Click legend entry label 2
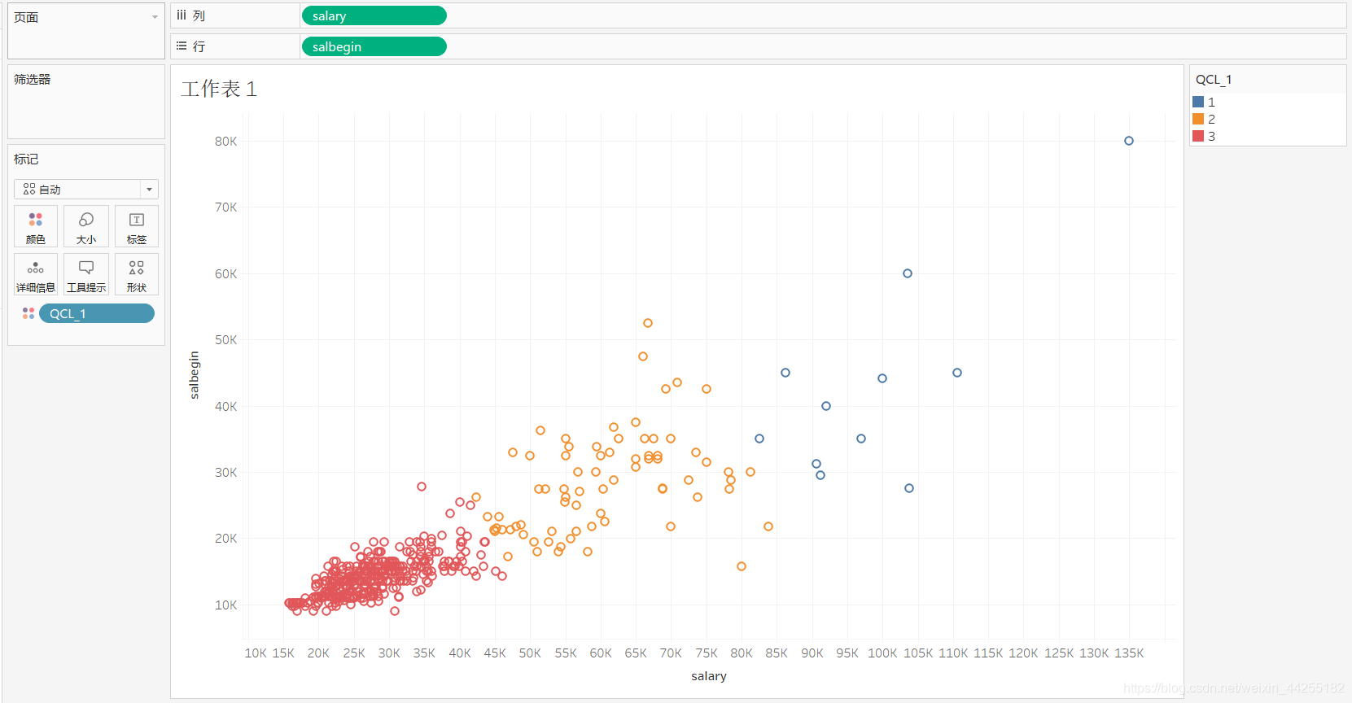This screenshot has height=703, width=1352. [x=1211, y=119]
